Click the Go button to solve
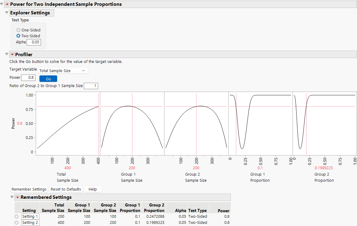Screen dimensions: 357x226 point(48,78)
